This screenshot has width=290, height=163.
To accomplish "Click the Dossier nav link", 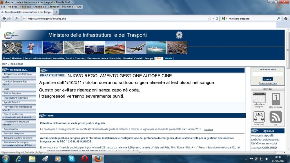I will click(x=128, y=58).
